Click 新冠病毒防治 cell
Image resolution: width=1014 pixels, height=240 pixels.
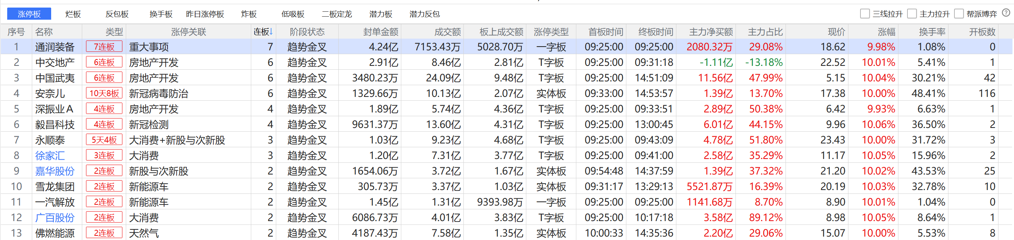coord(159,94)
